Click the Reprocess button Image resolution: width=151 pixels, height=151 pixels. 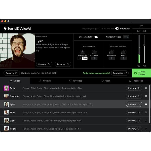coord(120,73)
